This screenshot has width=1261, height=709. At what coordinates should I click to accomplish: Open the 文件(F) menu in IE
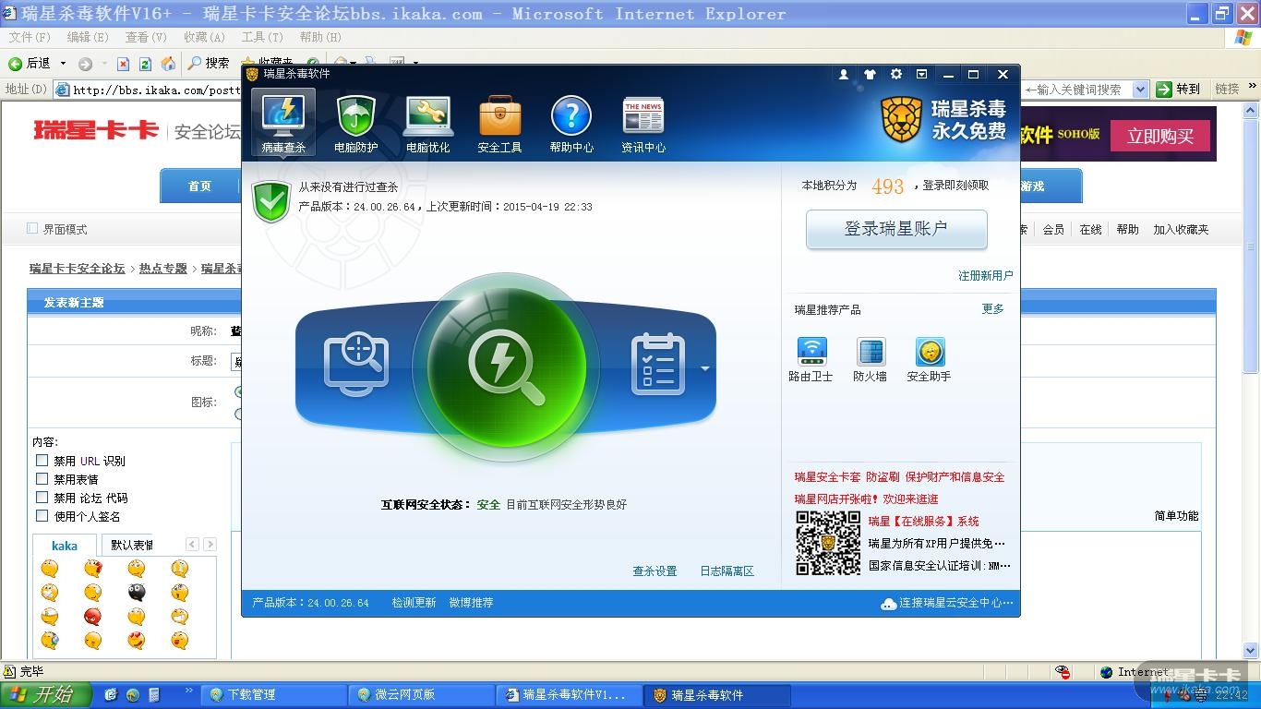30,37
